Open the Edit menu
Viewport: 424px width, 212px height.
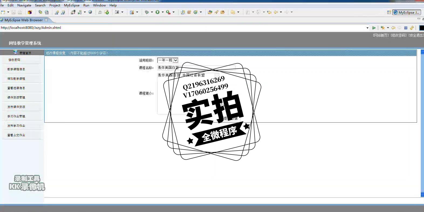[11, 5]
